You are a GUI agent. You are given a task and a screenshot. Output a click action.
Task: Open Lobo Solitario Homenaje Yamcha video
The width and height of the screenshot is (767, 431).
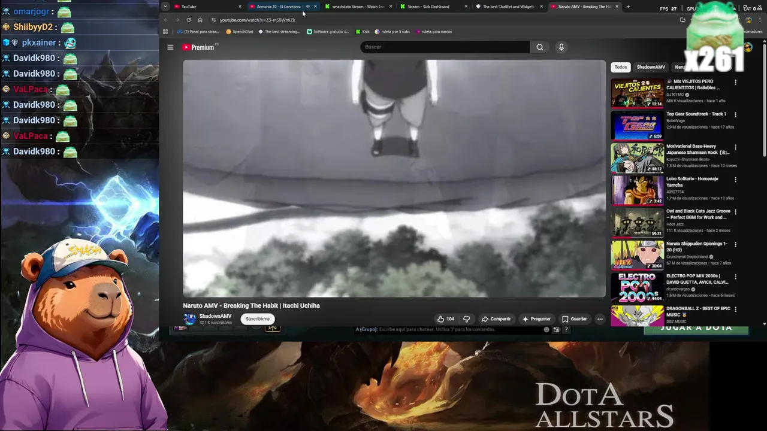pos(637,190)
